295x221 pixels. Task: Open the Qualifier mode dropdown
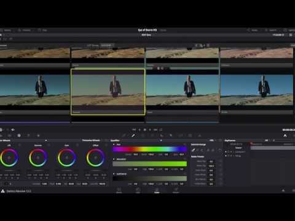click(161, 141)
